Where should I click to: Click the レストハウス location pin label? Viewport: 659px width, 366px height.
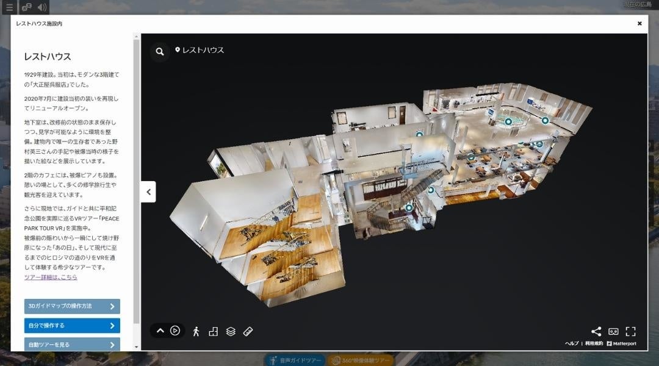pyautogui.click(x=200, y=50)
